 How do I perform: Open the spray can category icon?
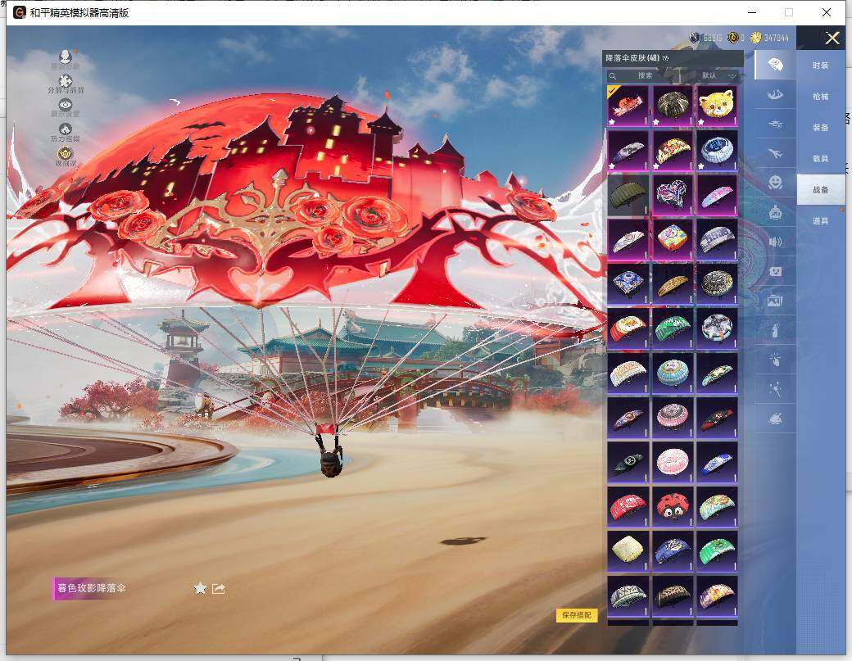(775, 330)
